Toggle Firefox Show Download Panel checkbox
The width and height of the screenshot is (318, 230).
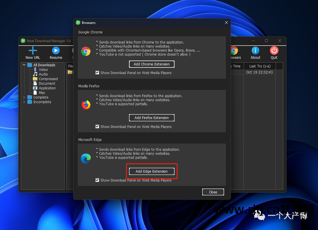click(x=97, y=126)
